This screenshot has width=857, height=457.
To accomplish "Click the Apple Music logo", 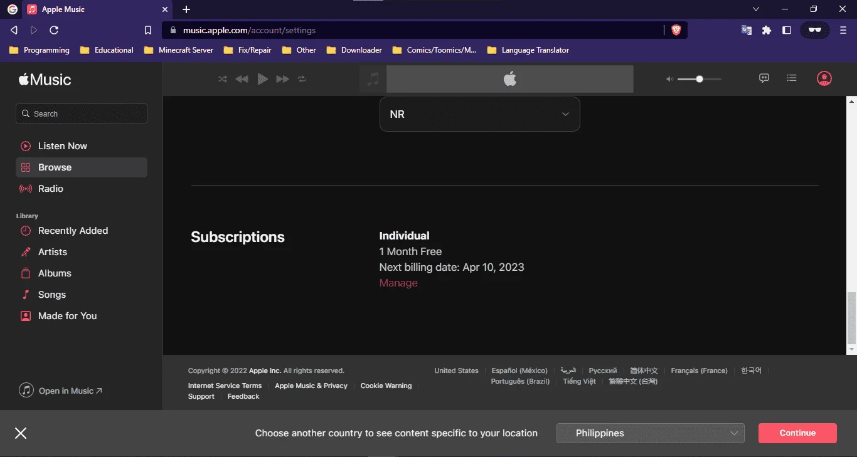I will [x=45, y=80].
